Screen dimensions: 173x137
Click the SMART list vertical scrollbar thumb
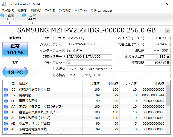pos(168,96)
